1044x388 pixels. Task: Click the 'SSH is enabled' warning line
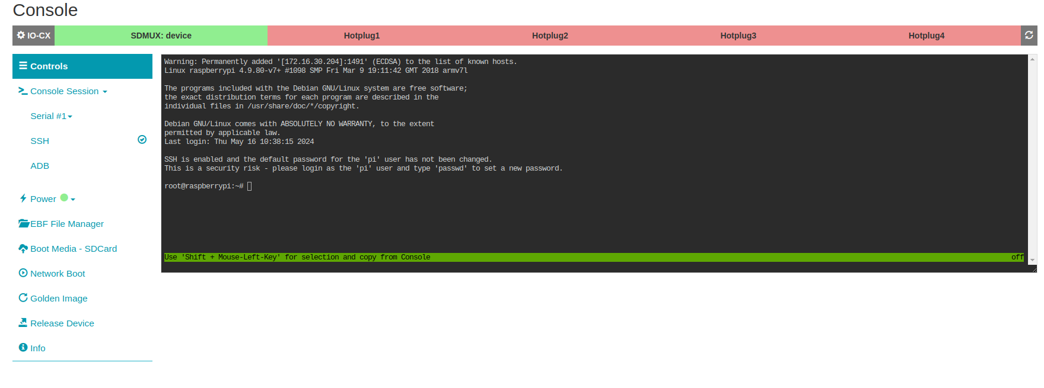pyautogui.click(x=328, y=159)
